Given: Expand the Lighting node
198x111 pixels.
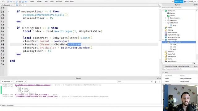Looking at the screenshot, I should pyautogui.click(x=163, y=30).
